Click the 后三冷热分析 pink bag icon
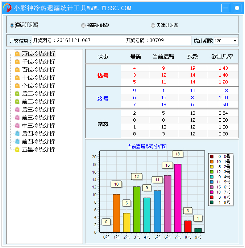Screen dimensions: 245x248 click(17, 110)
